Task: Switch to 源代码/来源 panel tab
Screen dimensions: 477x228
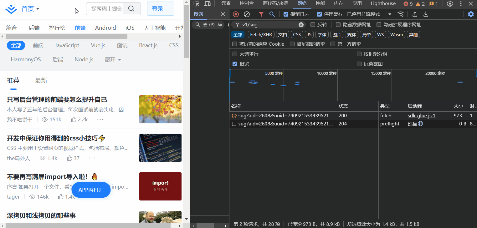Action: pos(275,4)
